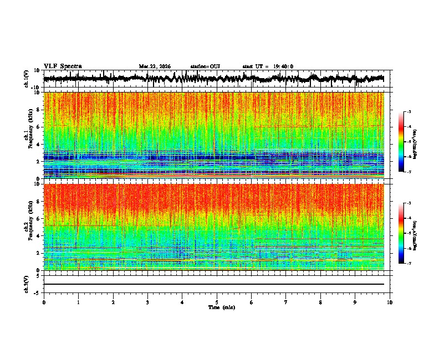
Task: Click the '1' tick on time axis
Action: pos(78,302)
